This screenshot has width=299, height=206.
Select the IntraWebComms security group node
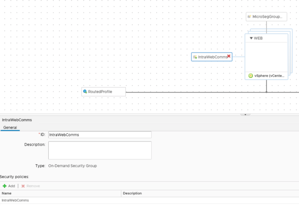pyautogui.click(x=212, y=57)
